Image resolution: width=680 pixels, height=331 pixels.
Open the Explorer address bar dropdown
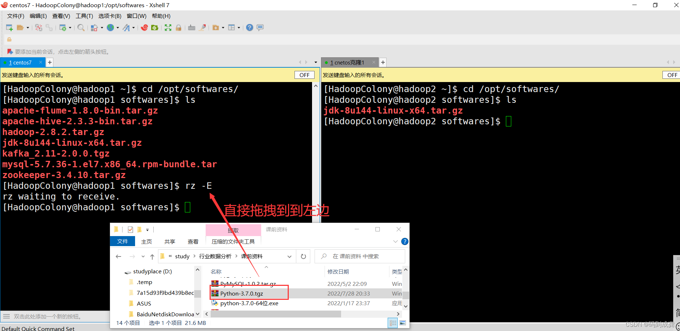click(x=289, y=256)
